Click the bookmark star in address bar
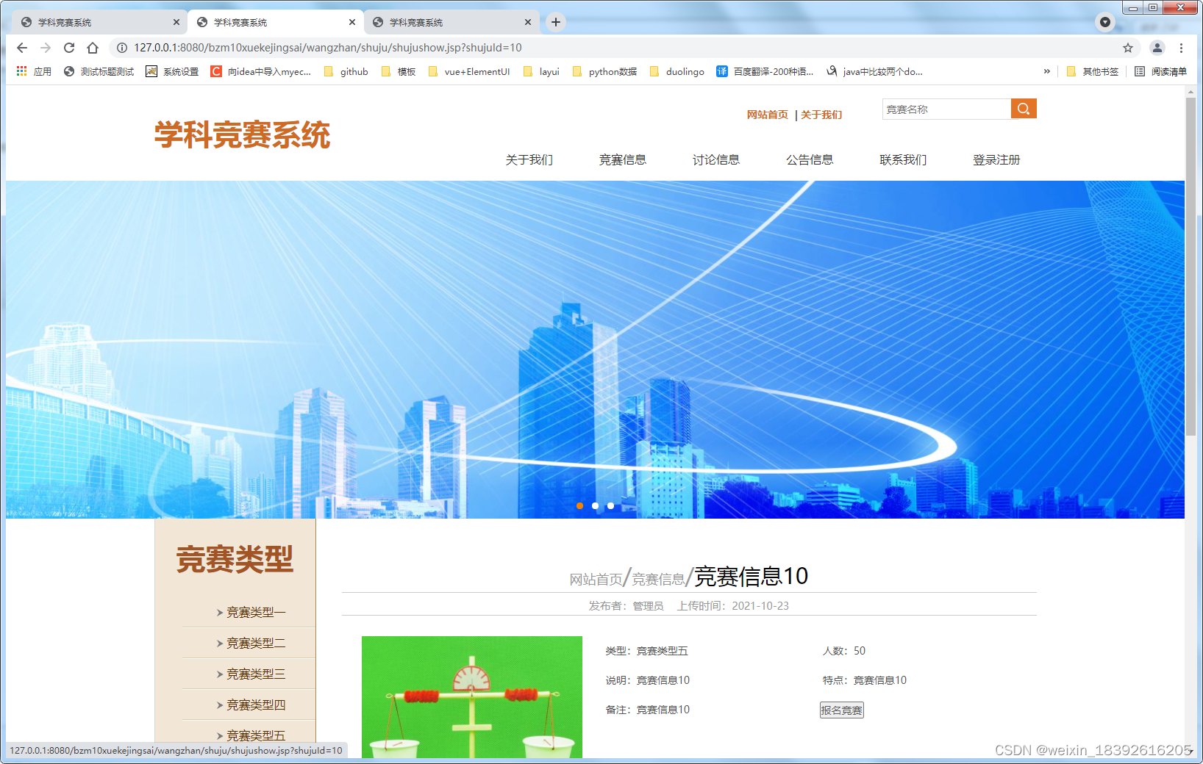 [1127, 48]
